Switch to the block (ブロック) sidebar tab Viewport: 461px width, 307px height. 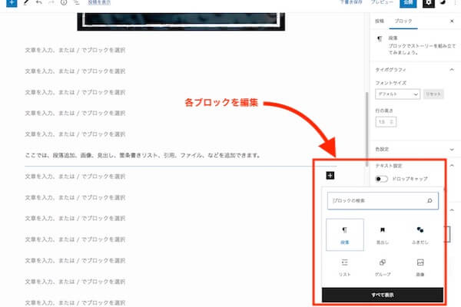tap(403, 21)
